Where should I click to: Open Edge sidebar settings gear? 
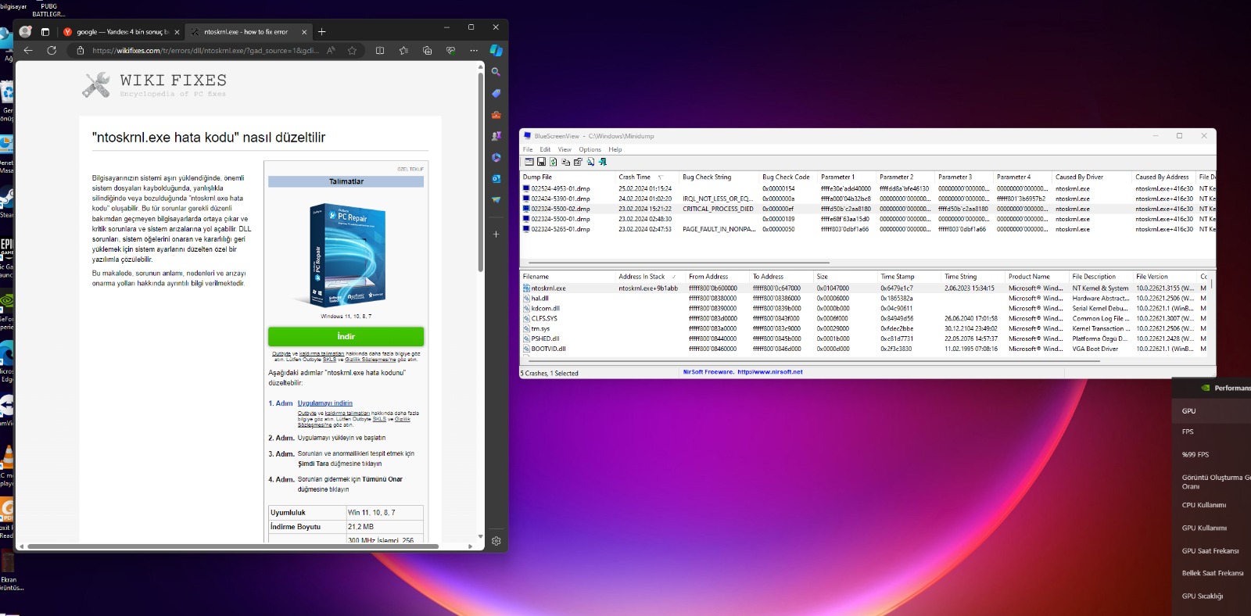click(x=496, y=541)
